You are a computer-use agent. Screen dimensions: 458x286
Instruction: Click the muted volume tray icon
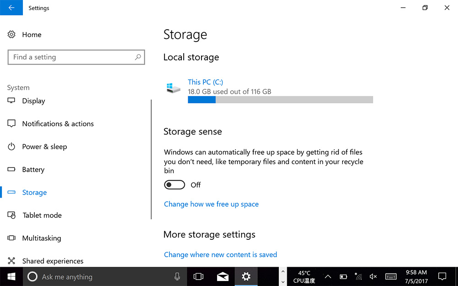tap(373, 276)
